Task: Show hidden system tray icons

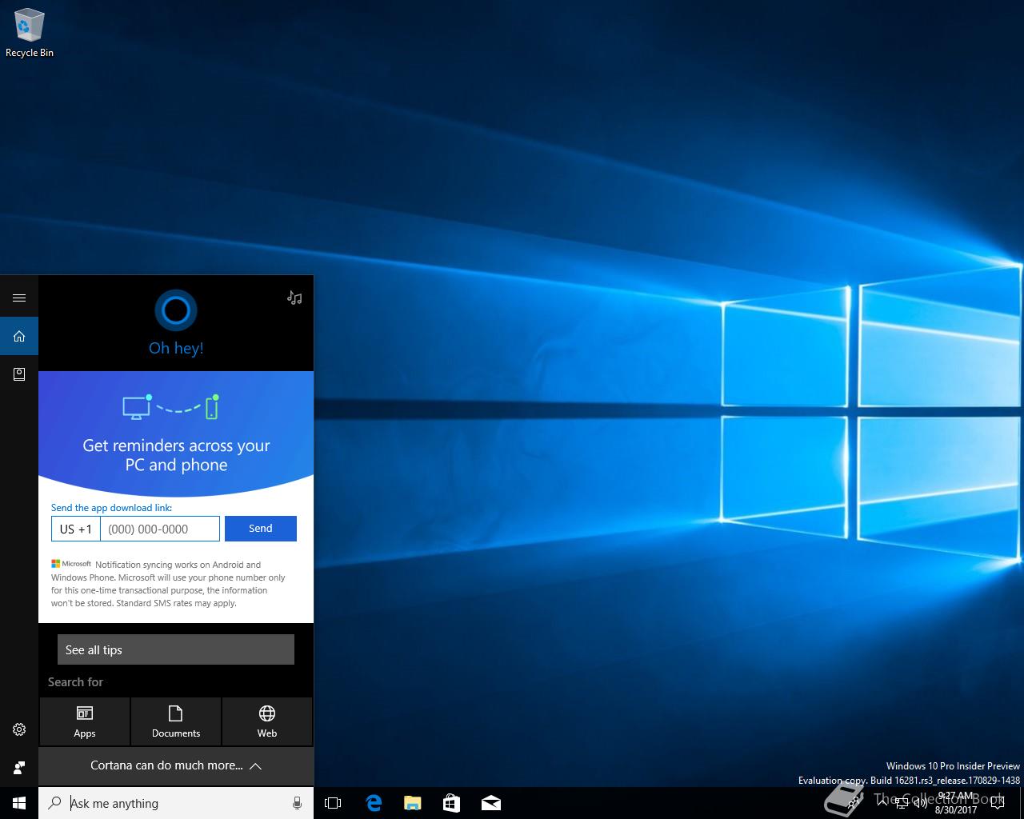Action: click(x=882, y=803)
